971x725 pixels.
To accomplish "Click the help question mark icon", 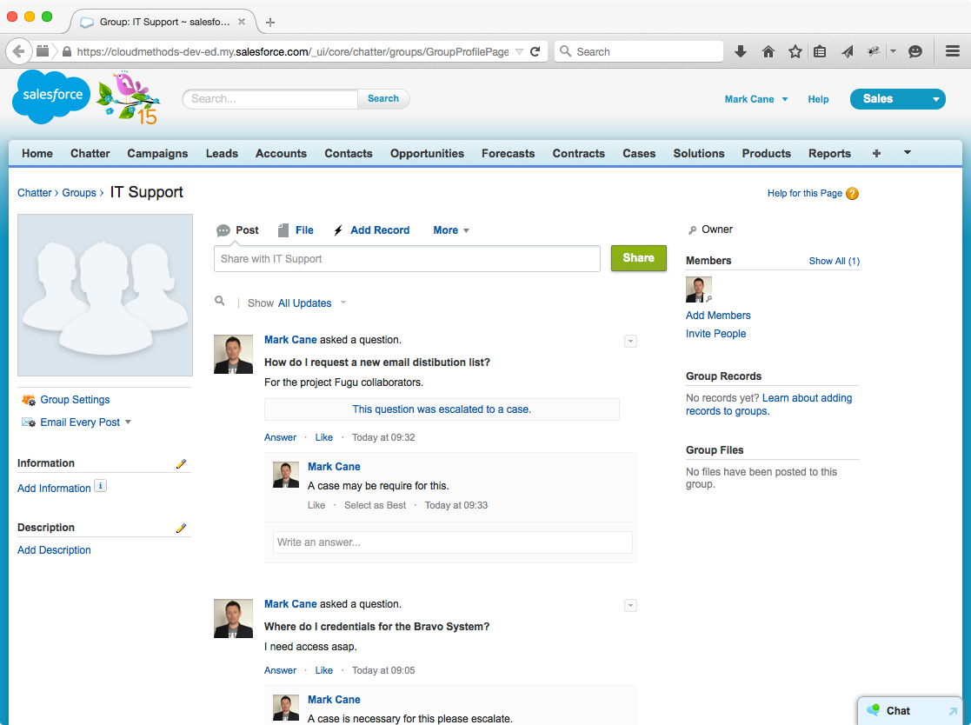I will tap(853, 193).
